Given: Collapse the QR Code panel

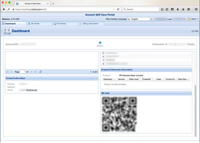Looking at the screenshot, I should (190, 93).
